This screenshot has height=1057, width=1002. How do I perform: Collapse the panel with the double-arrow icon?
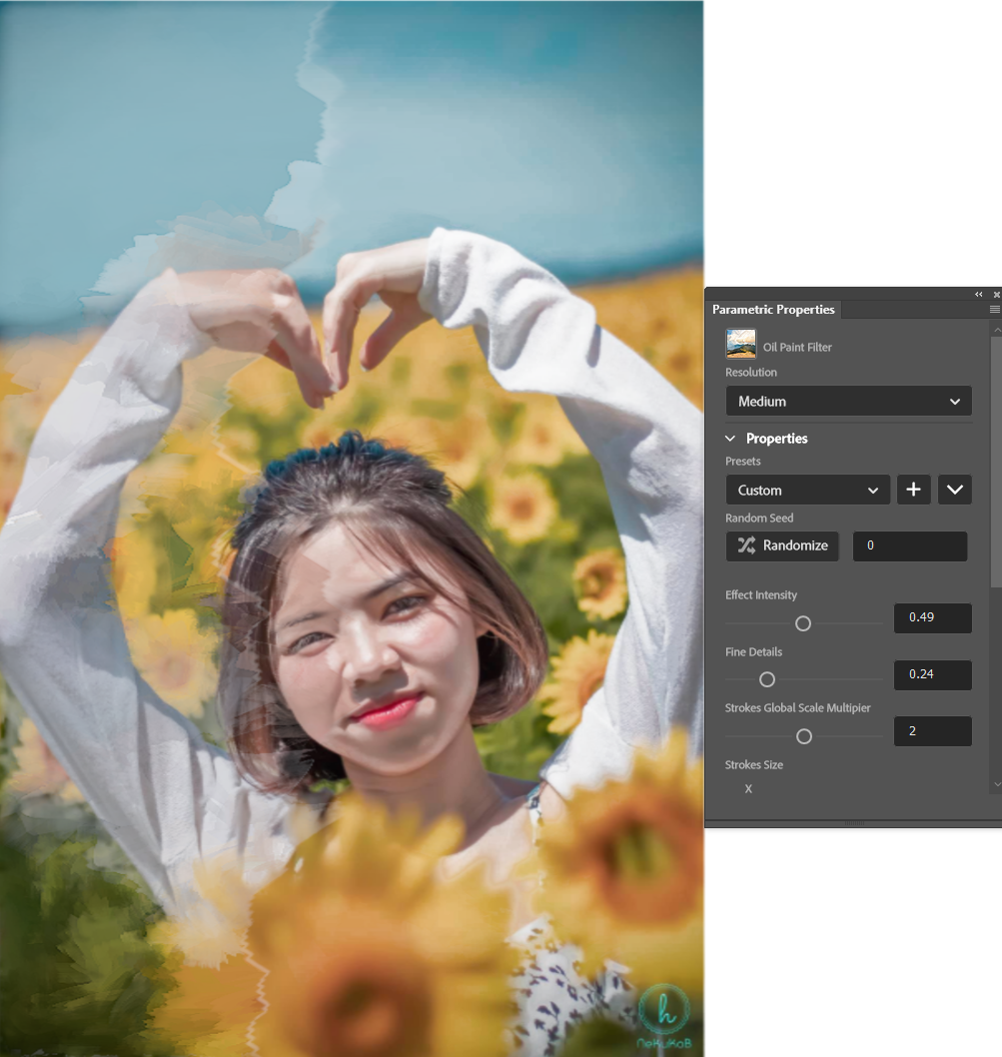978,294
